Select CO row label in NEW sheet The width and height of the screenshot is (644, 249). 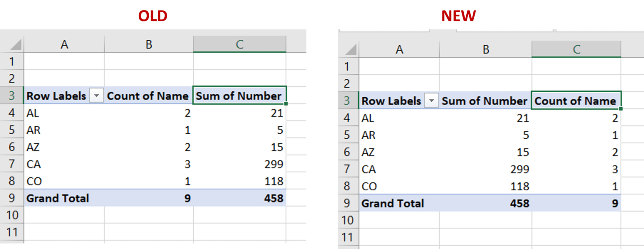click(369, 187)
